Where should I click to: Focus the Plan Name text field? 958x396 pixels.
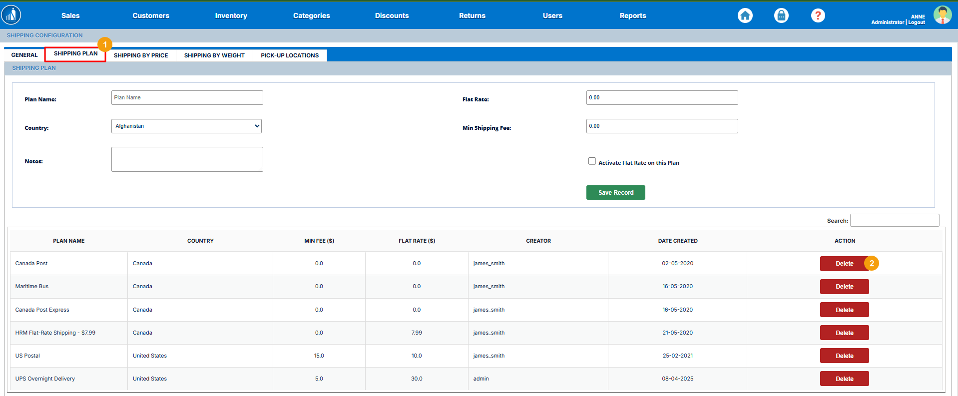pos(187,98)
